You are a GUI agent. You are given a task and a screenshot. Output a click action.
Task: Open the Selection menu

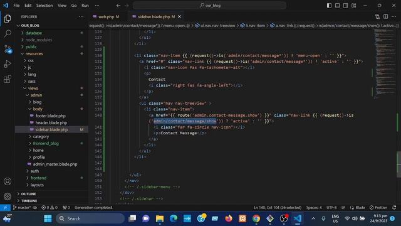(44, 6)
